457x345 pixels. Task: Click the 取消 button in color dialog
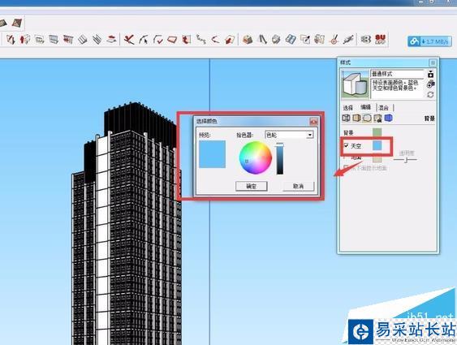299,186
